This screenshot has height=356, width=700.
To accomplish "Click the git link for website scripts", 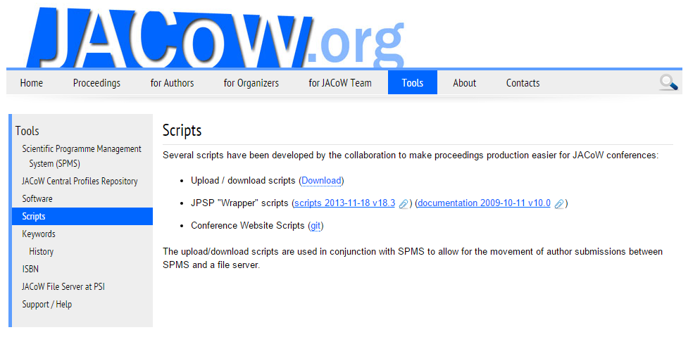I will 315,226.
